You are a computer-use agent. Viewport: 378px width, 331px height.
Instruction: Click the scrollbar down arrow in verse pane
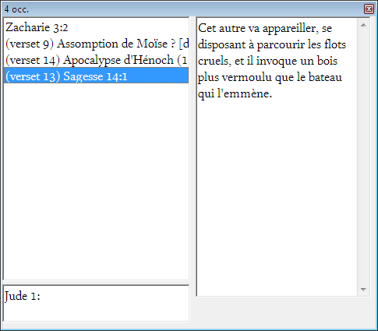363,289
